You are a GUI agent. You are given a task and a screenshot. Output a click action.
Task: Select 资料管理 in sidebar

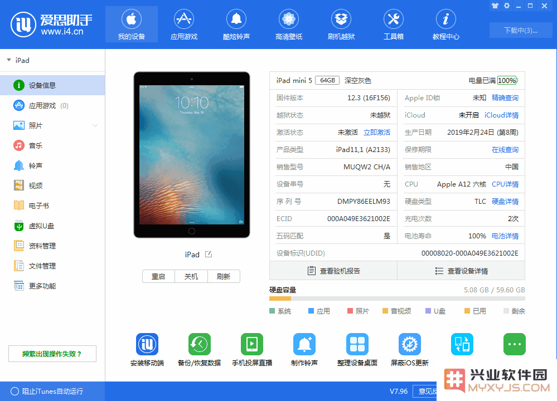[x=52, y=246]
